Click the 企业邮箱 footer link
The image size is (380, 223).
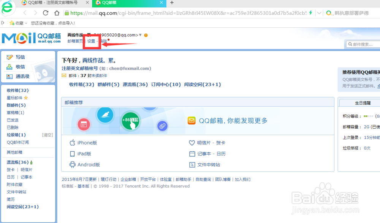pyautogui.click(x=128, y=179)
